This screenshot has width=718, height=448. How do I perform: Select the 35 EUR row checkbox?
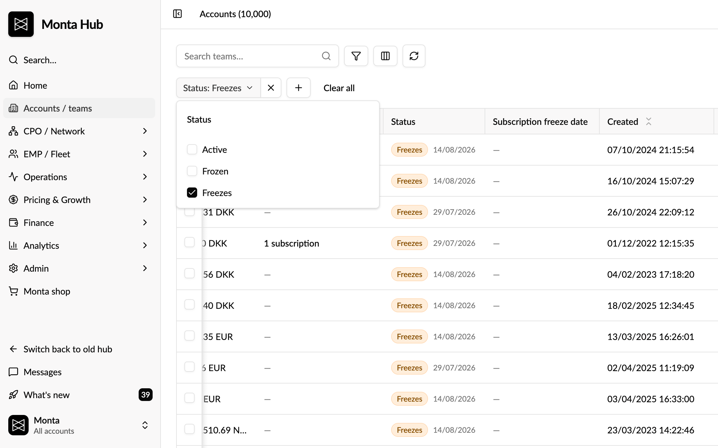190,336
